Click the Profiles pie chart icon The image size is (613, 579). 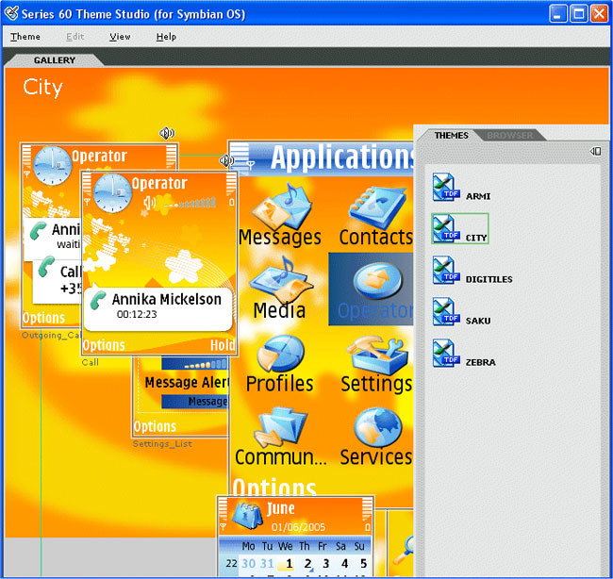pos(280,354)
